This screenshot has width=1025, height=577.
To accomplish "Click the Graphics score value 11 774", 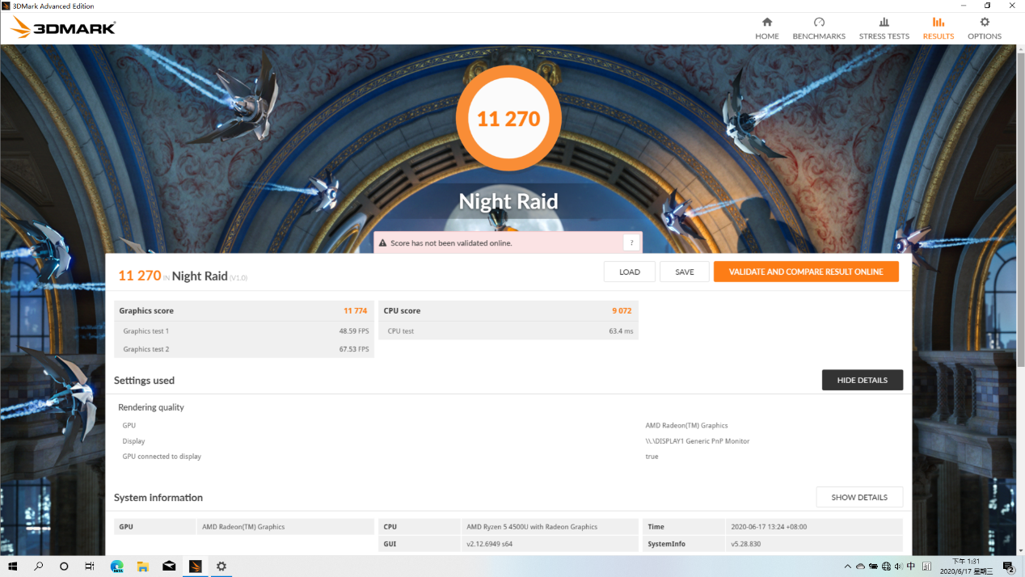I will tap(355, 311).
